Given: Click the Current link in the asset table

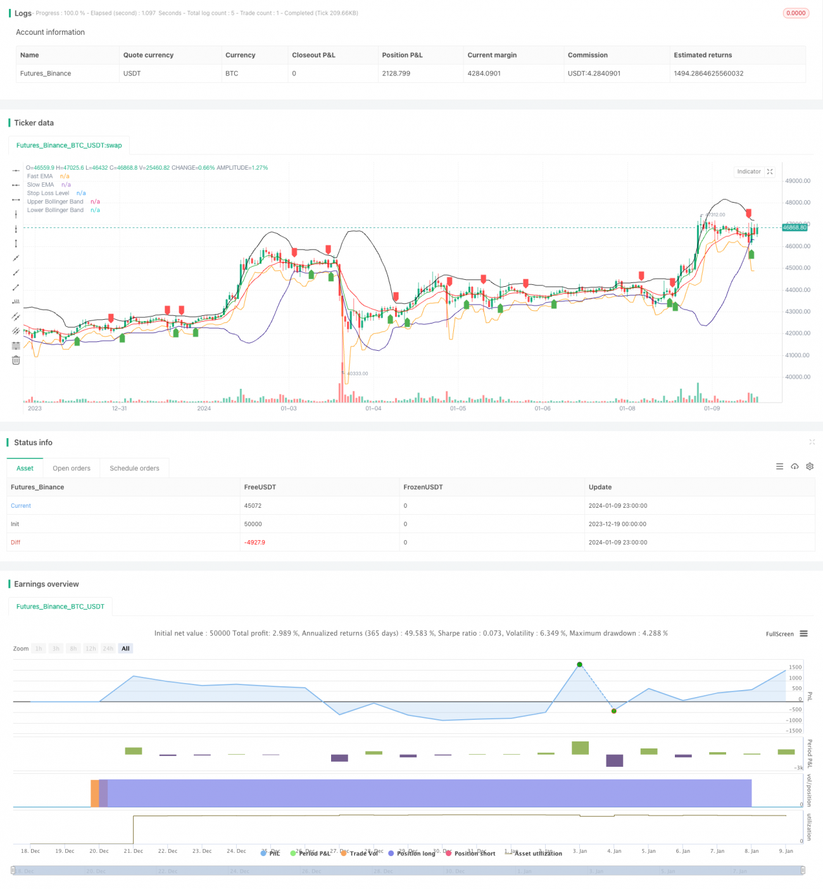Looking at the screenshot, I should point(20,505).
